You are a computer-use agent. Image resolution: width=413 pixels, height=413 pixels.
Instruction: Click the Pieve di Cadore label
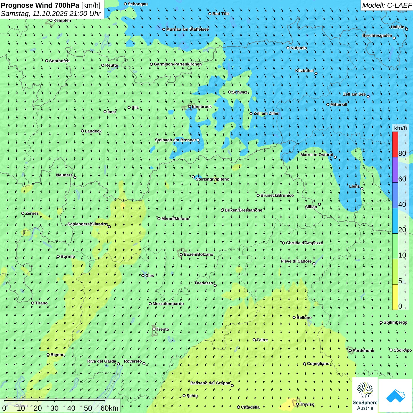pyautogui.click(x=296, y=261)
